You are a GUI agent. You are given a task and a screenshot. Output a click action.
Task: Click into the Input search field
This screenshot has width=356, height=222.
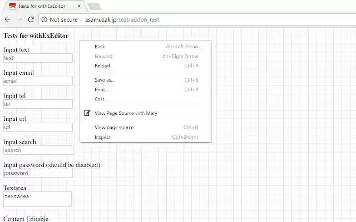point(38,150)
